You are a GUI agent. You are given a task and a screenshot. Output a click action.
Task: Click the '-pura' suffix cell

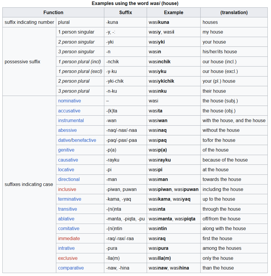point(125,248)
